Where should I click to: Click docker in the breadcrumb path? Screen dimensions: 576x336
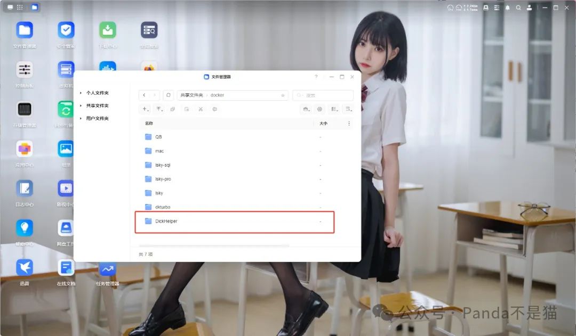tap(217, 95)
